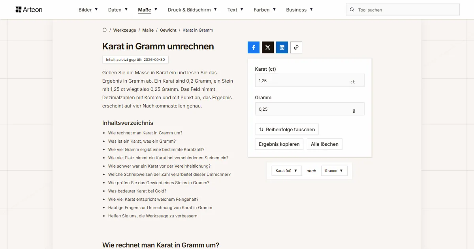This screenshot has height=249, width=474.
Task: Copy the page link icon
Action: (x=296, y=47)
